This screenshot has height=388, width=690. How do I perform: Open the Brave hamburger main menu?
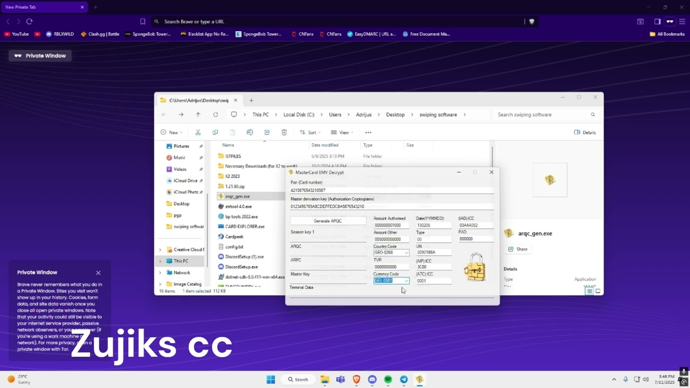[x=682, y=22]
